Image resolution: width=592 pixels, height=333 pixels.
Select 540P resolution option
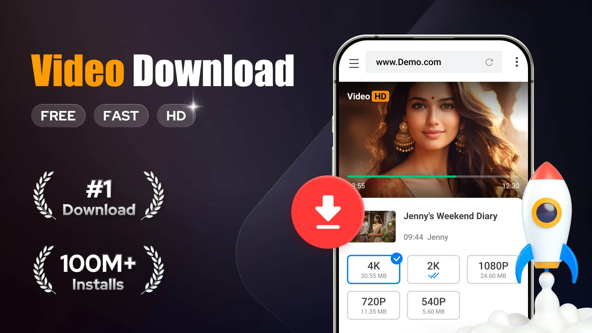[433, 305]
